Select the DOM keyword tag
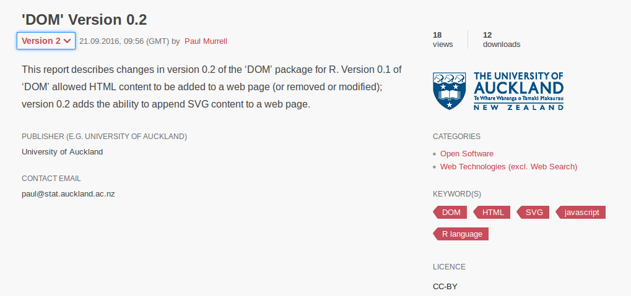The height and width of the screenshot is (296, 631). coord(450,213)
